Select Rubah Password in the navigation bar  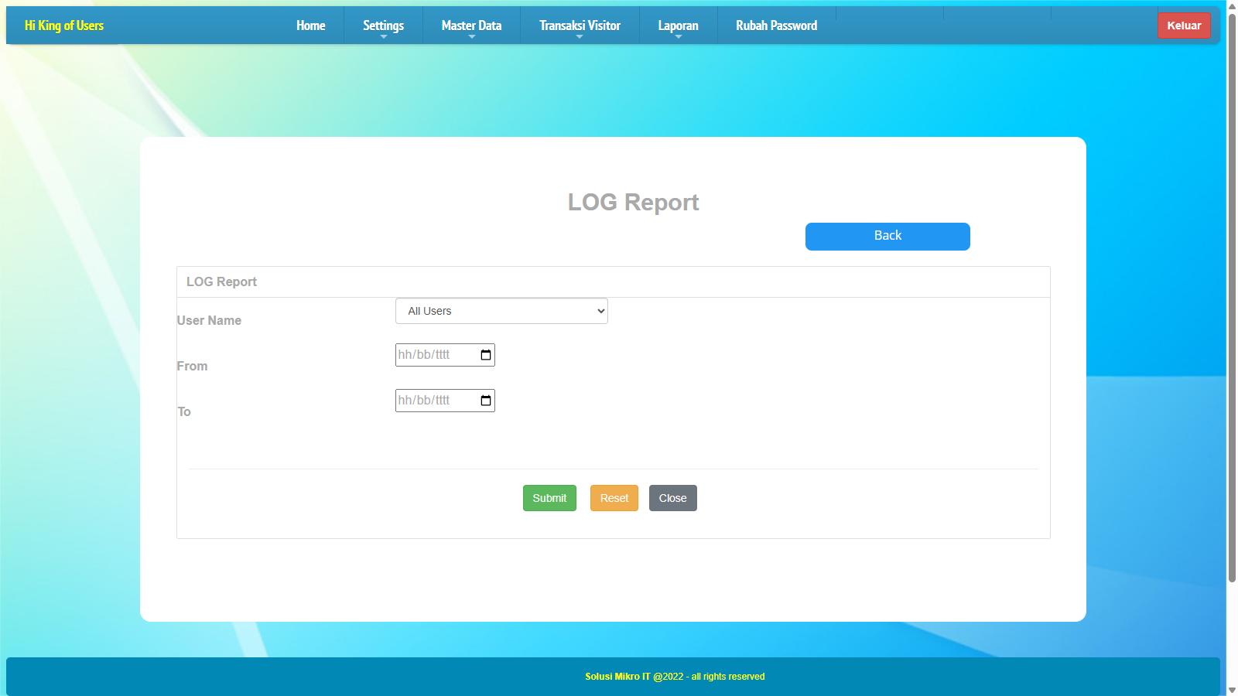coord(776,26)
